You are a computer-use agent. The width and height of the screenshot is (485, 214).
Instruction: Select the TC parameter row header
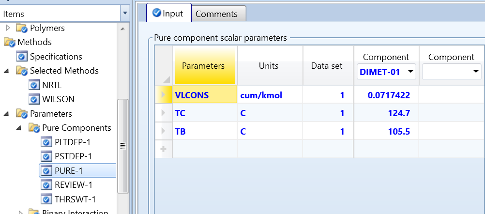point(164,113)
